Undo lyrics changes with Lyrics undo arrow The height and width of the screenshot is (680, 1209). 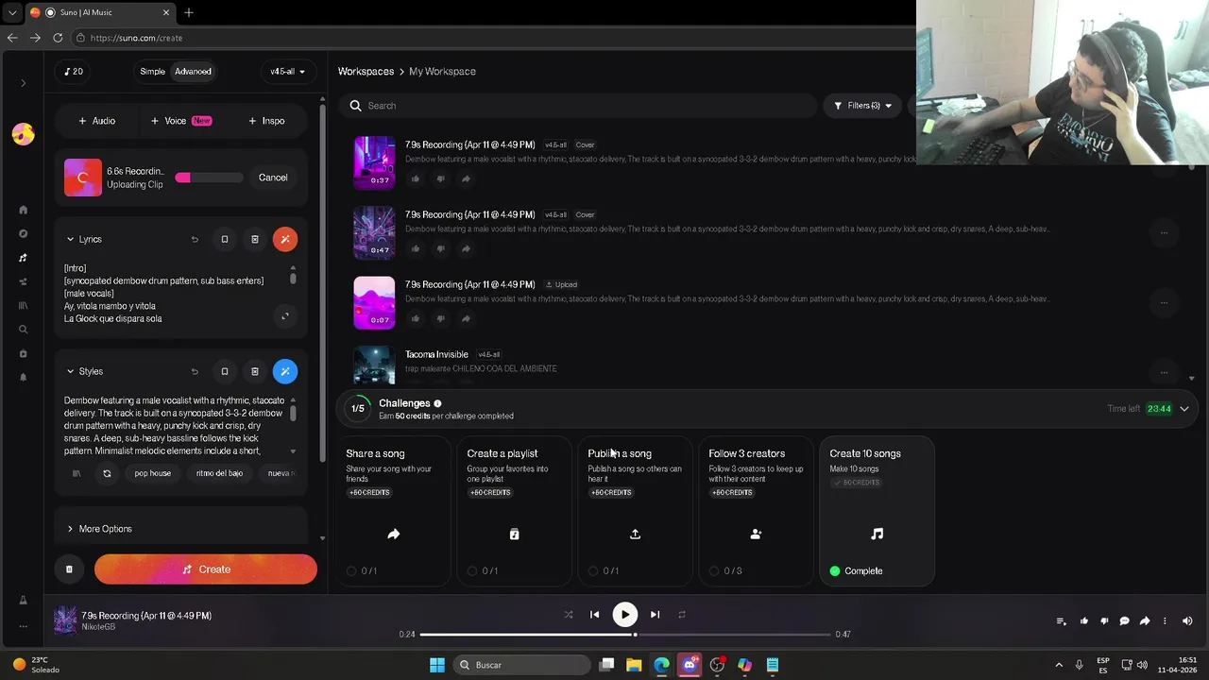click(x=195, y=239)
